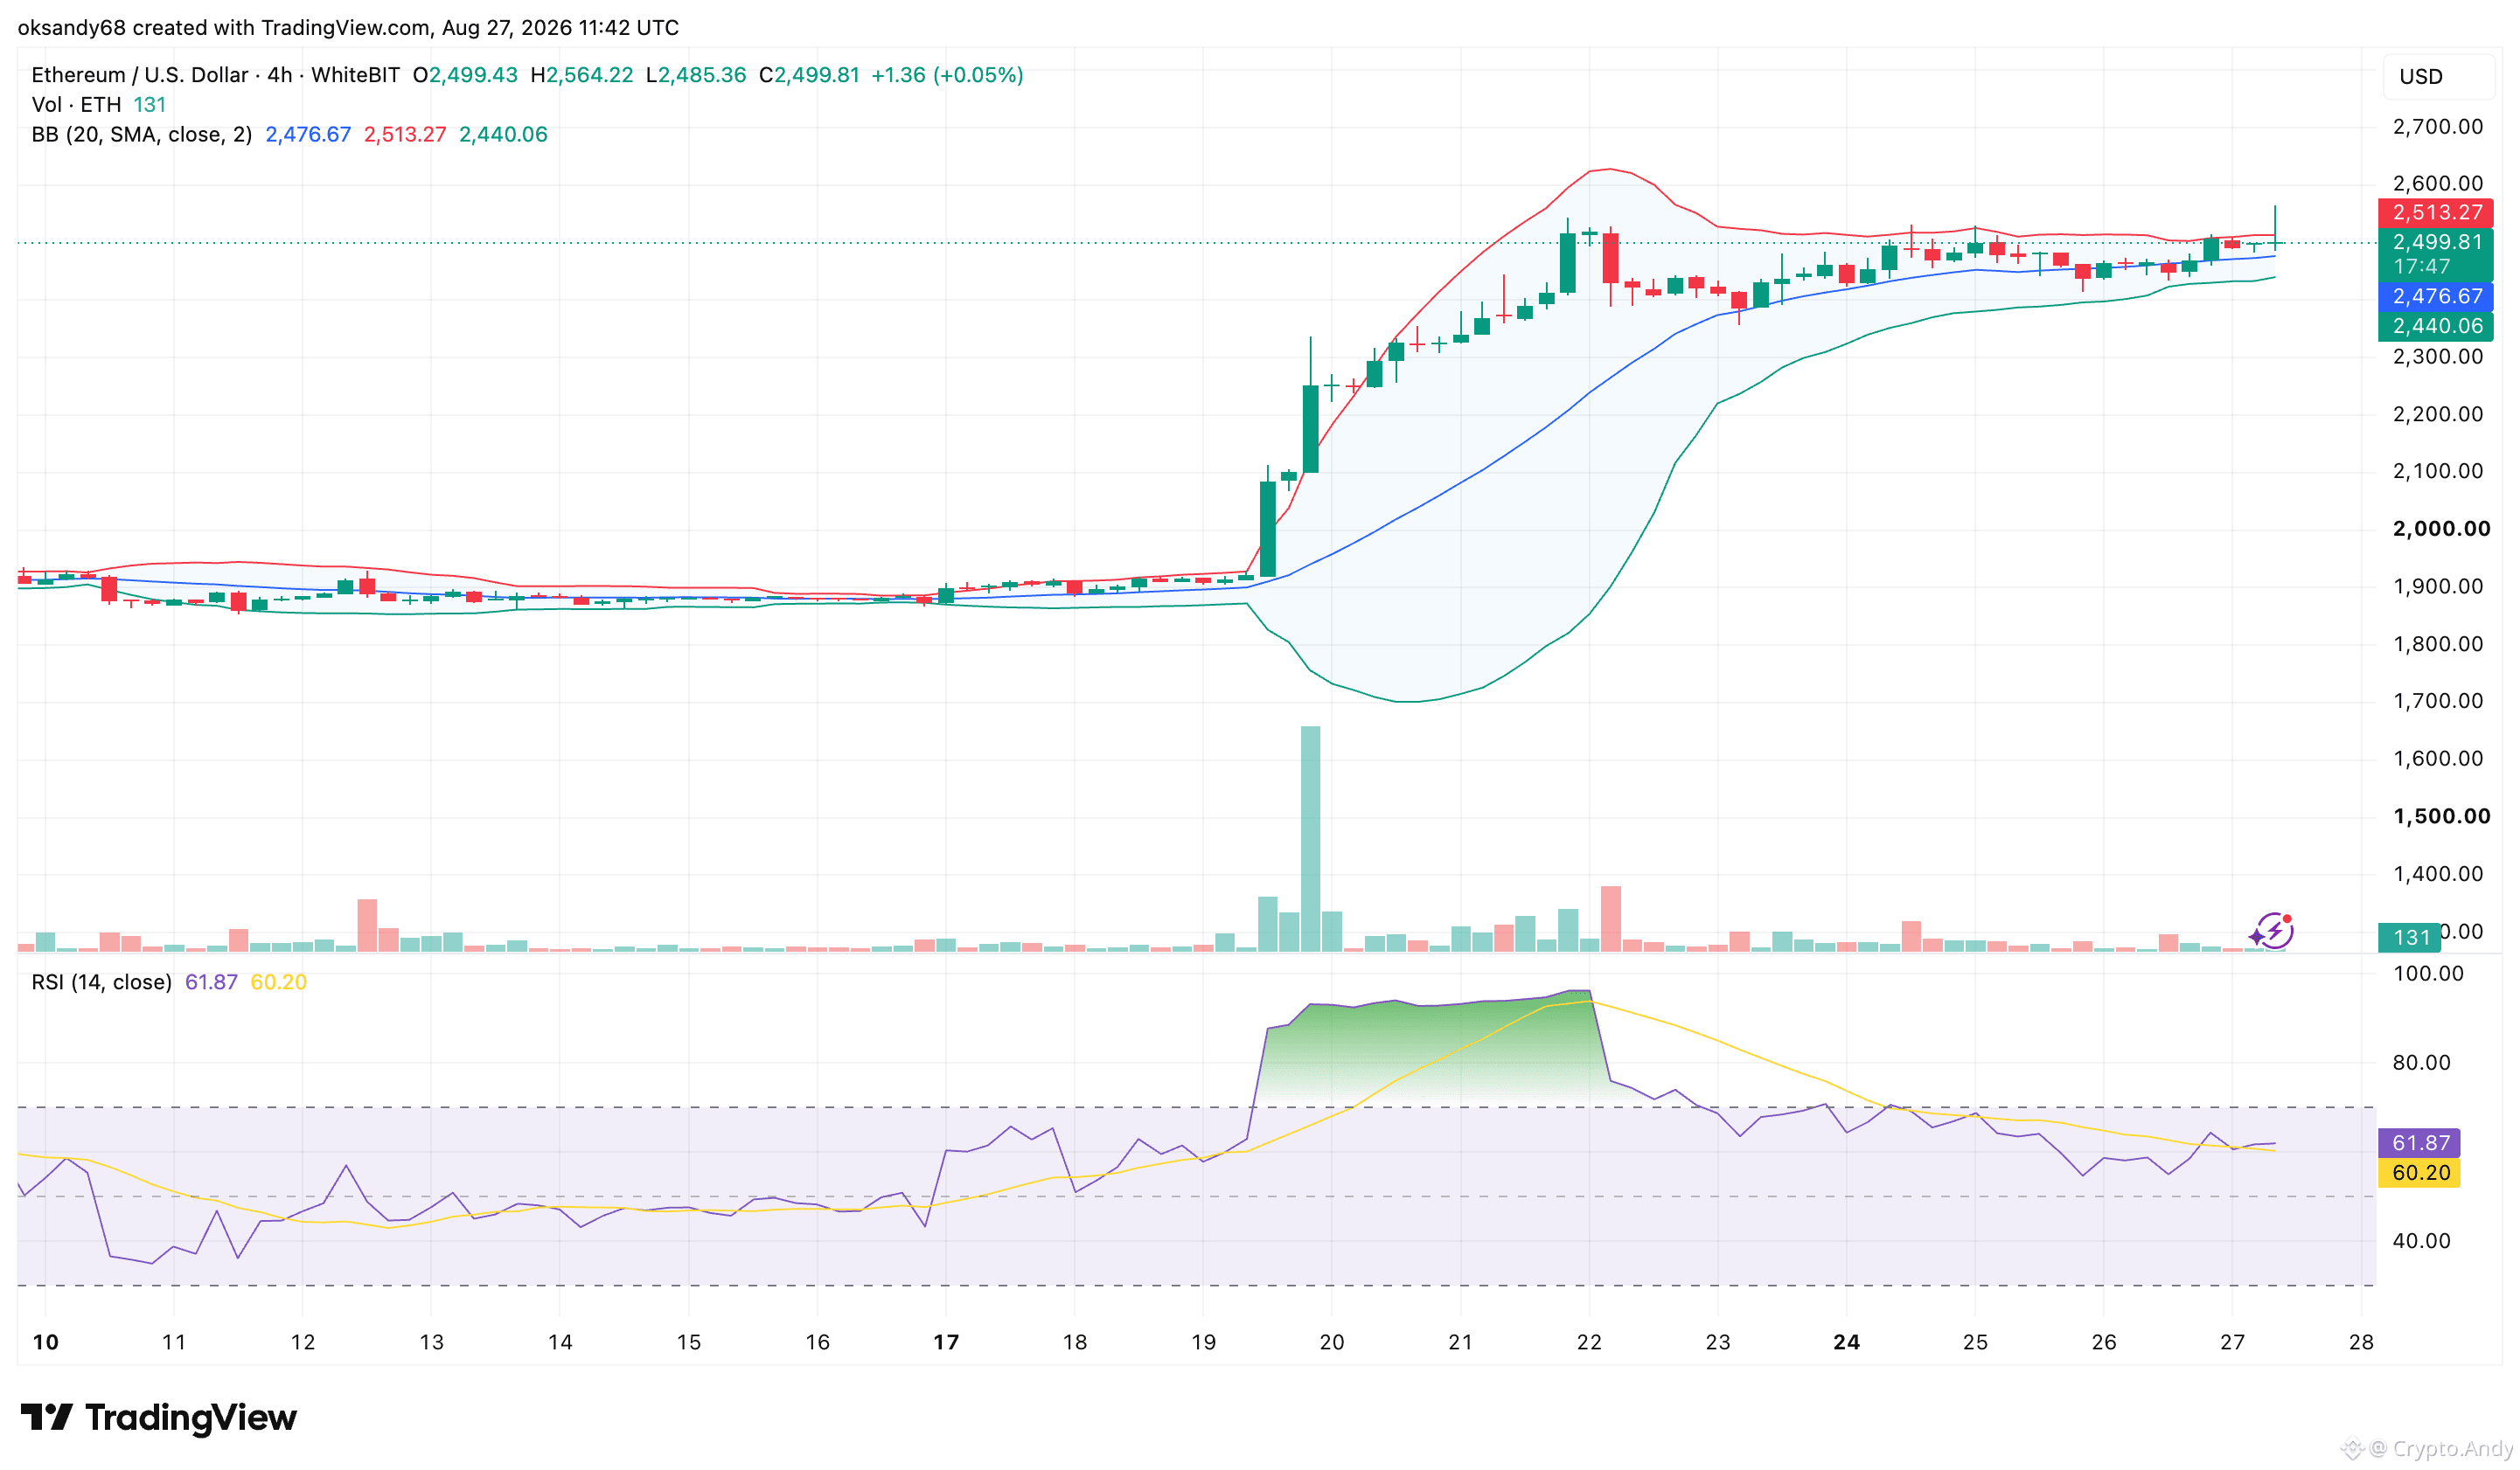Click date label 11 on time axis
Screen dimensions: 2520x1470
[x=174, y=1342]
